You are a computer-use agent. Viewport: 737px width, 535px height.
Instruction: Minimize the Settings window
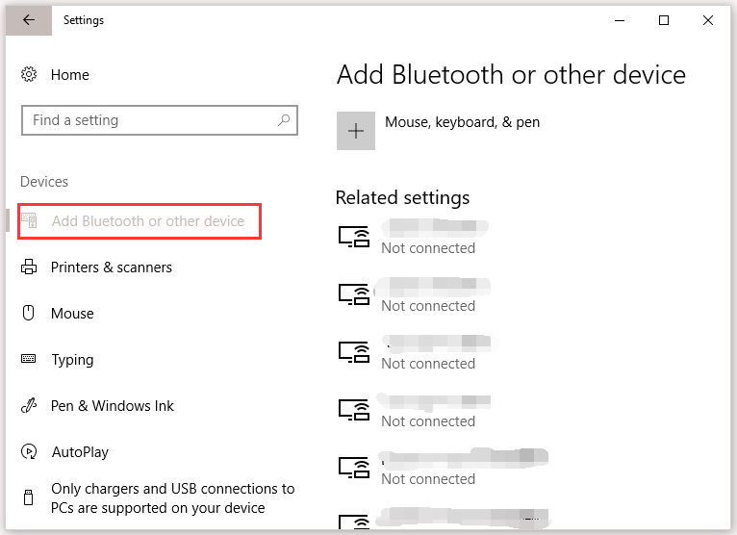click(x=620, y=20)
